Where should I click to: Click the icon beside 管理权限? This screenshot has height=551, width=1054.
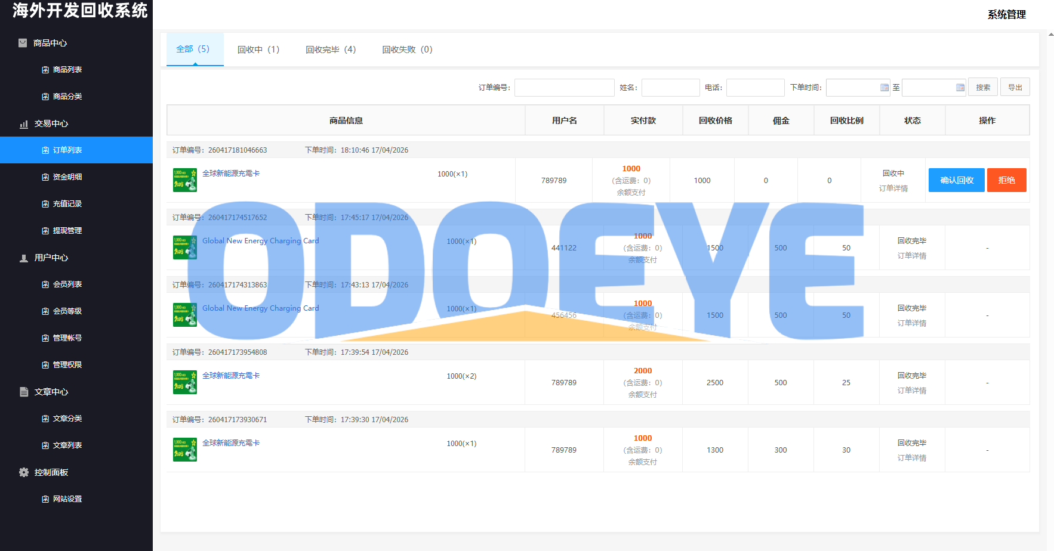(45, 365)
